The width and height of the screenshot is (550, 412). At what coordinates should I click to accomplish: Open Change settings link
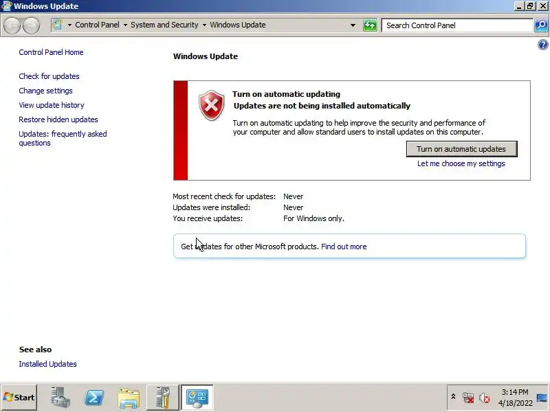click(x=45, y=91)
